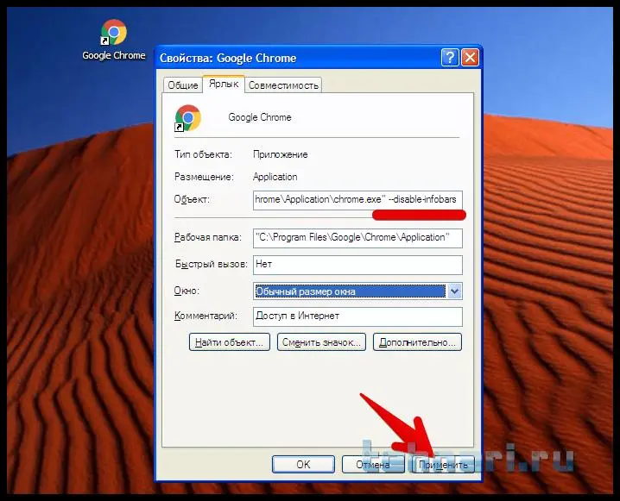Click the Приложение object type value
The image size is (620, 501).
(281, 154)
